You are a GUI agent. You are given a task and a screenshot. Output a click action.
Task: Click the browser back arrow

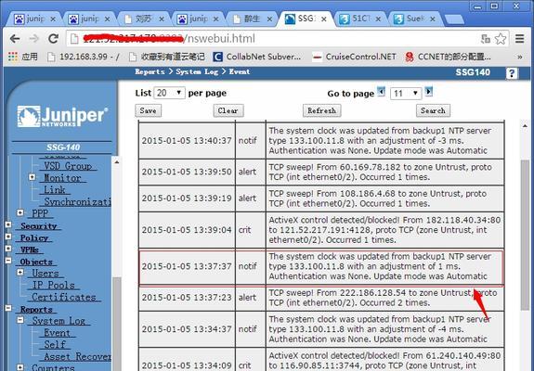[x=15, y=39]
